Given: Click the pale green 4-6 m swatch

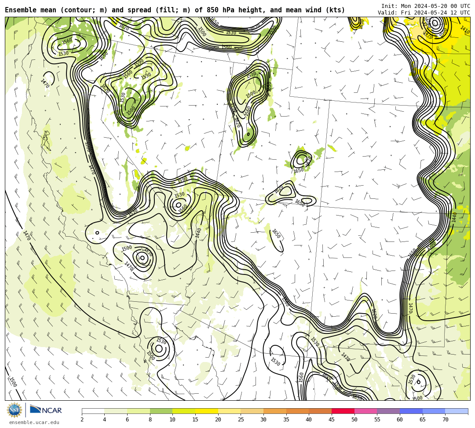Looking at the screenshot, I should point(116,411).
